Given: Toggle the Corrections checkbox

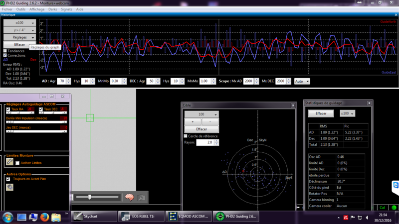Looking at the screenshot, I should coord(5,55).
